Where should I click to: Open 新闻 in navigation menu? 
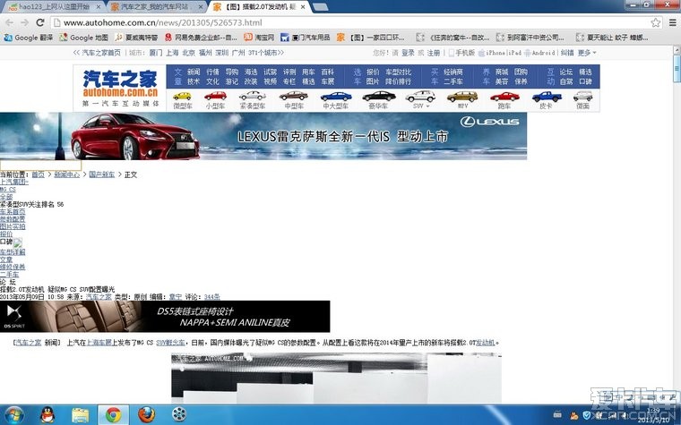click(x=194, y=72)
